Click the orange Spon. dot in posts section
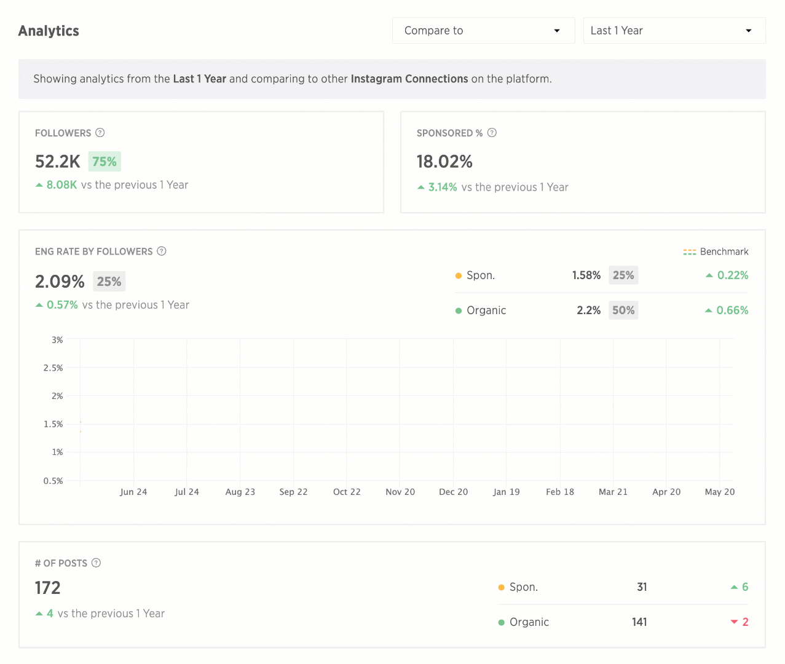The height and width of the screenshot is (664, 785). [x=502, y=587]
